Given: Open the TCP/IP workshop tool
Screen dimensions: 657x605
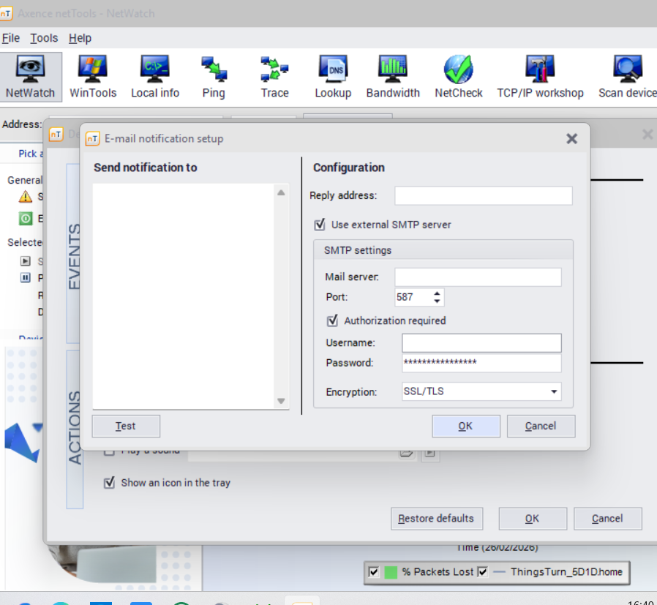Looking at the screenshot, I should click(540, 78).
